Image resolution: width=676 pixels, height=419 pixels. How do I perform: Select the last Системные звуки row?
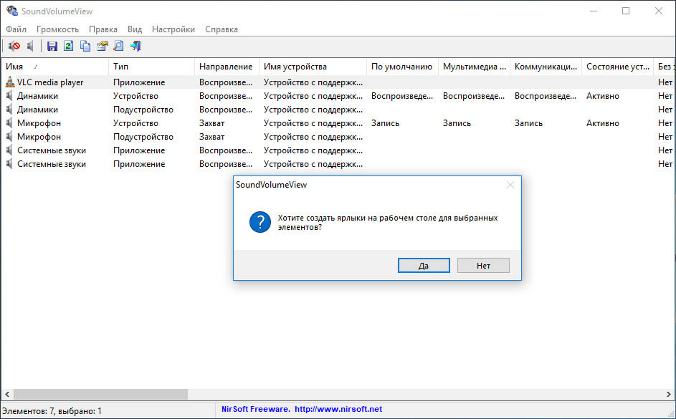[338, 163]
